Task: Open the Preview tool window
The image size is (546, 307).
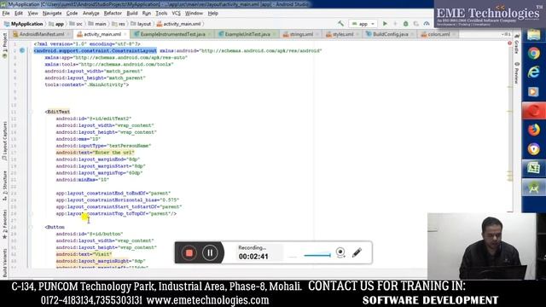Action: pos(517,72)
